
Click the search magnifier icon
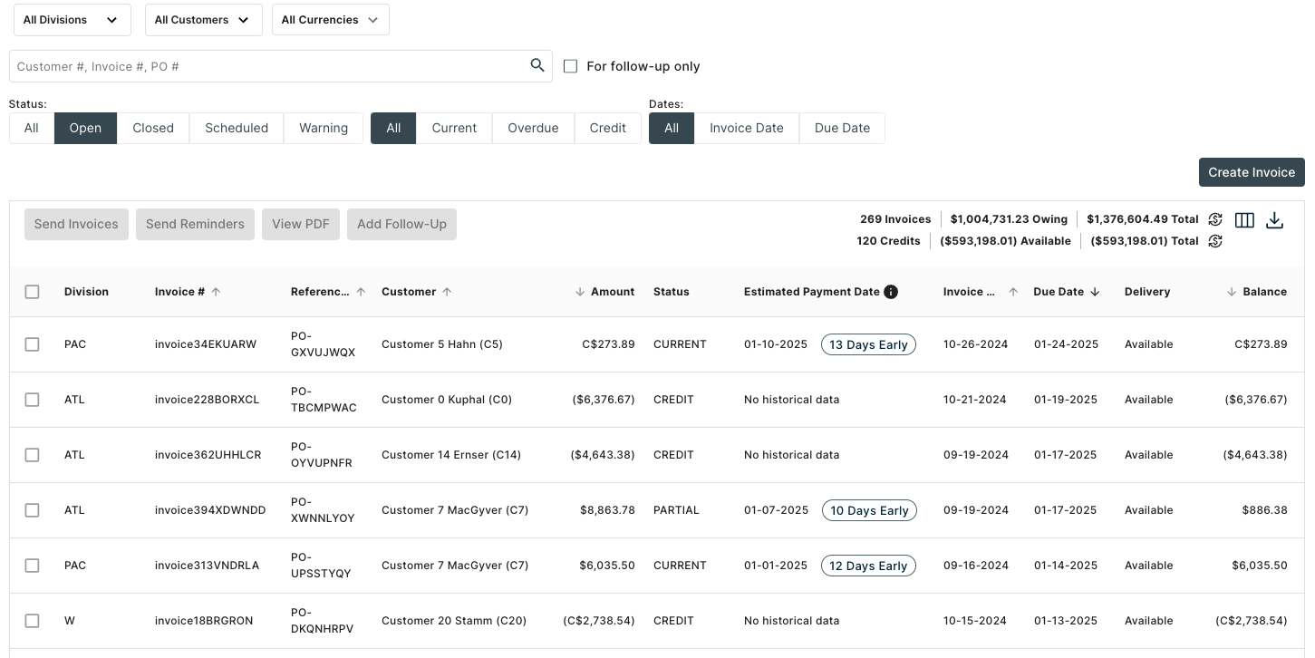tap(537, 65)
